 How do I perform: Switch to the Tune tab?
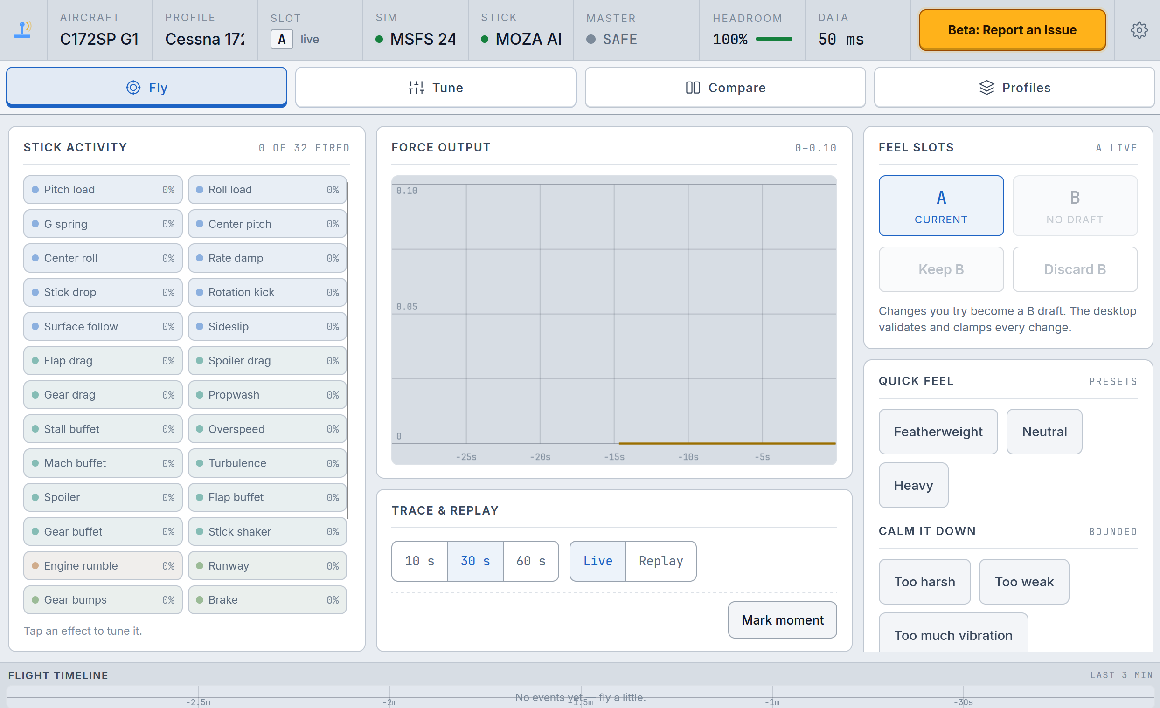[436, 88]
